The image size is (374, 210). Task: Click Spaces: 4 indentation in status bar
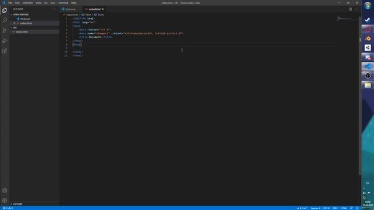316,208
